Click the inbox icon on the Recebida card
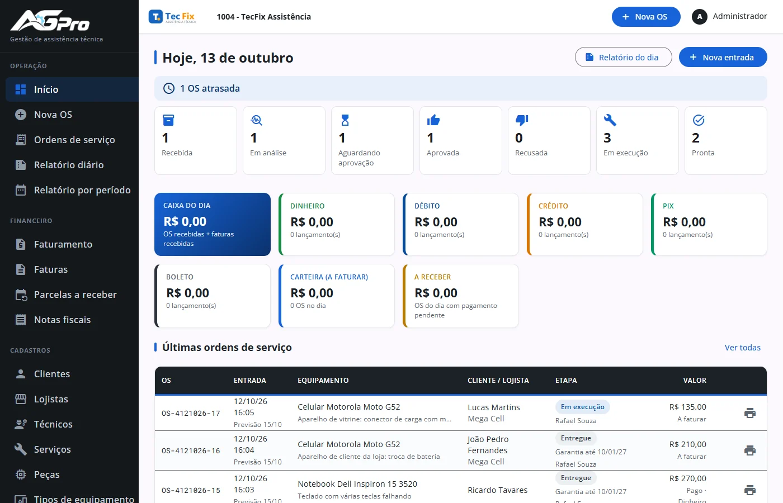783x503 pixels. pyautogui.click(x=168, y=120)
